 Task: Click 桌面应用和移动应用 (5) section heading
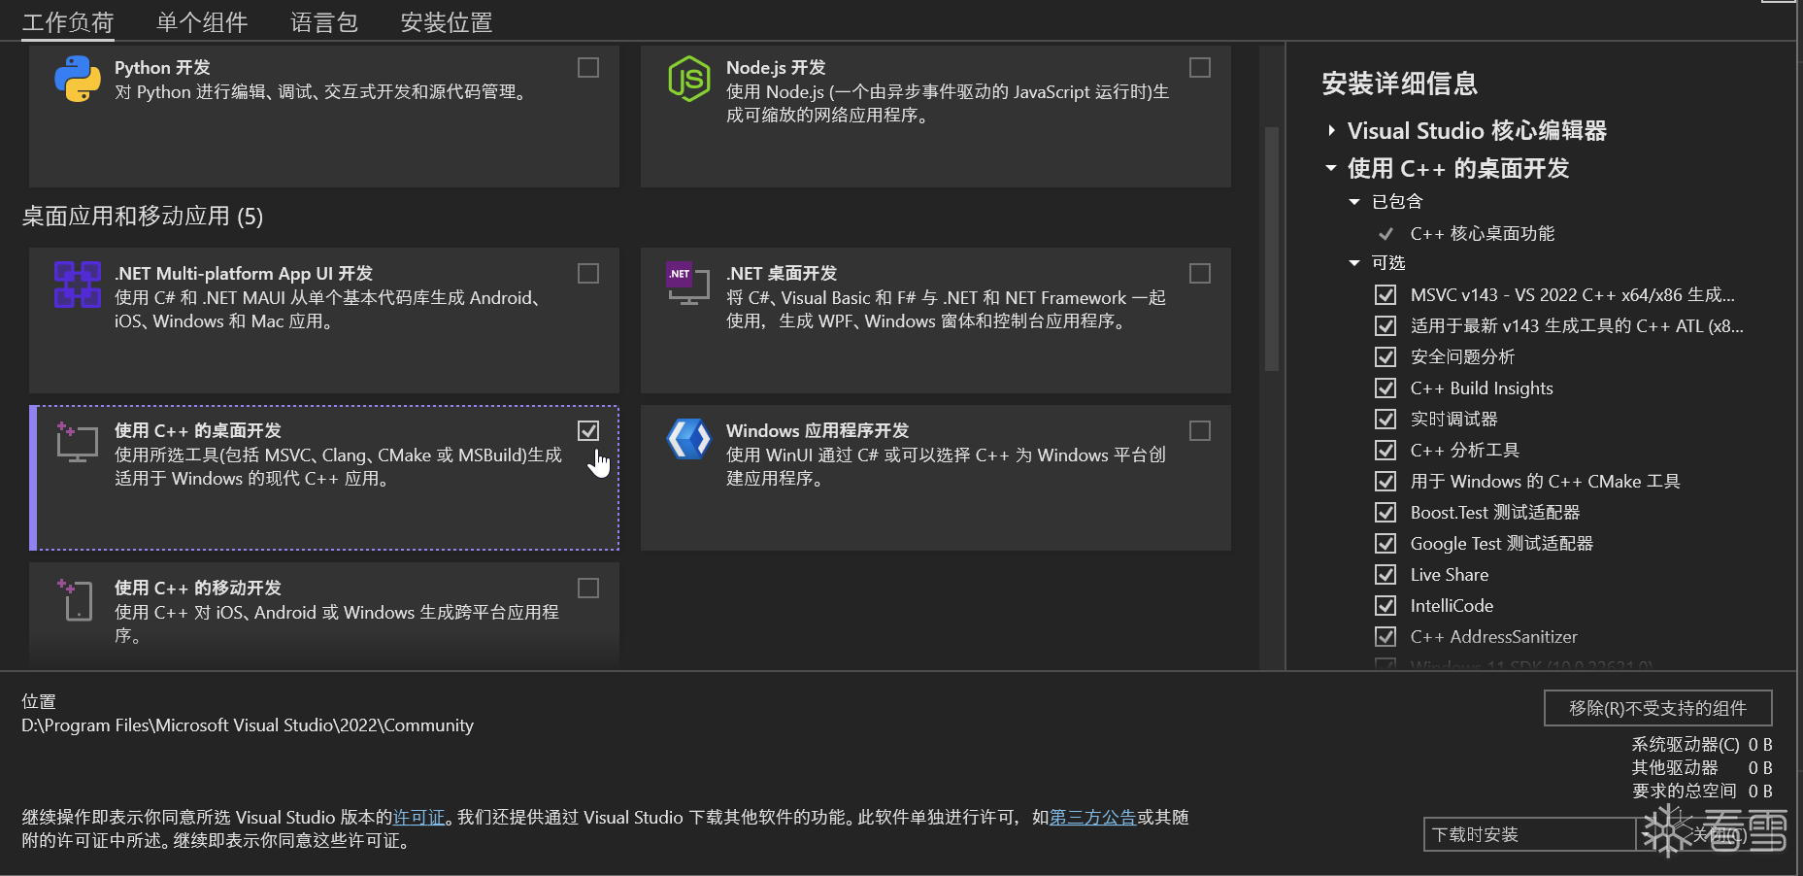pyautogui.click(x=143, y=216)
